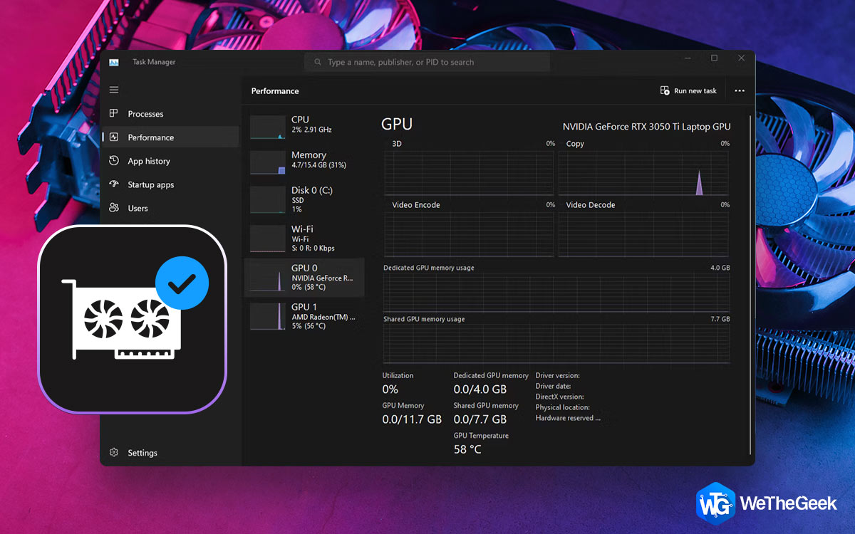855x534 pixels.
Task: Click the Dedicated GPU memory 0.0/4.0 GB value
Action: click(x=480, y=389)
